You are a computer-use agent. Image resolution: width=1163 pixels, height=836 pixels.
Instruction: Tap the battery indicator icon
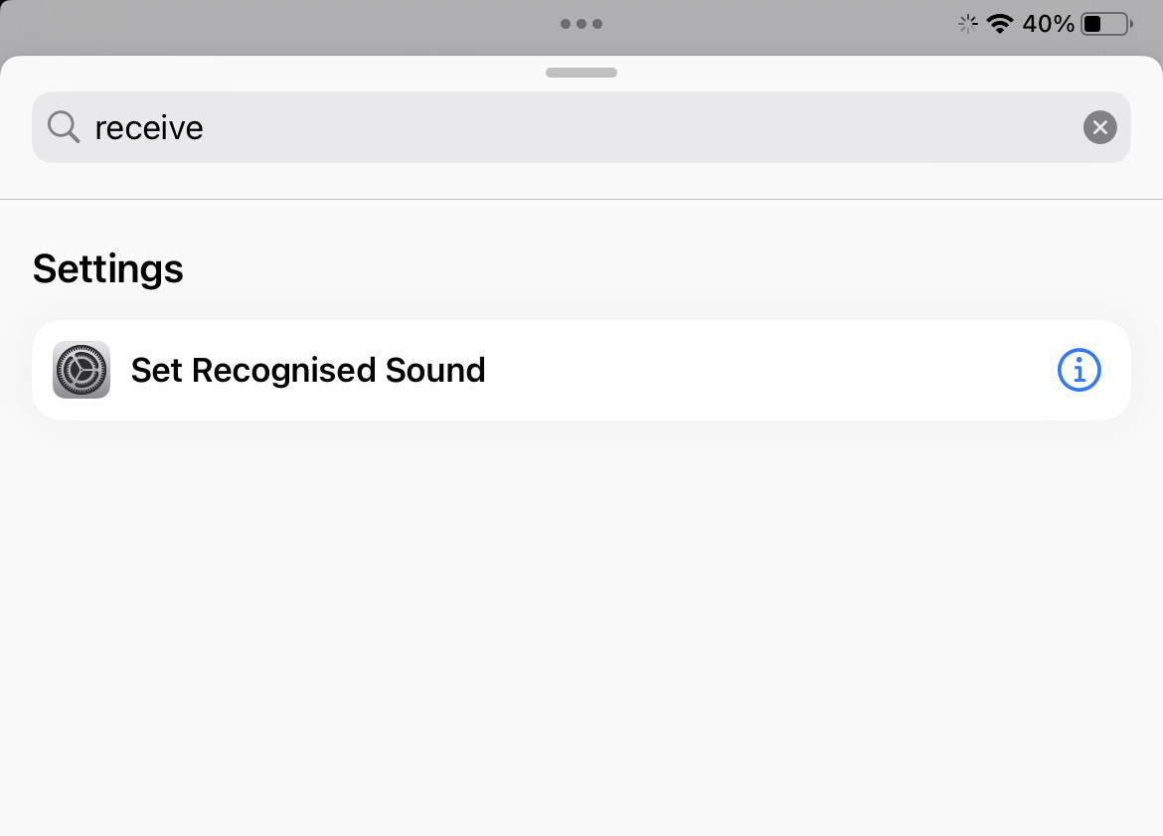[x=1106, y=24]
